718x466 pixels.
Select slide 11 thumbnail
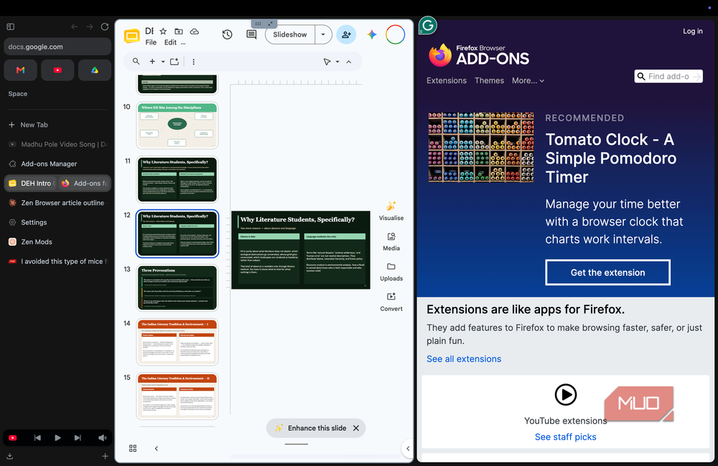(x=177, y=179)
